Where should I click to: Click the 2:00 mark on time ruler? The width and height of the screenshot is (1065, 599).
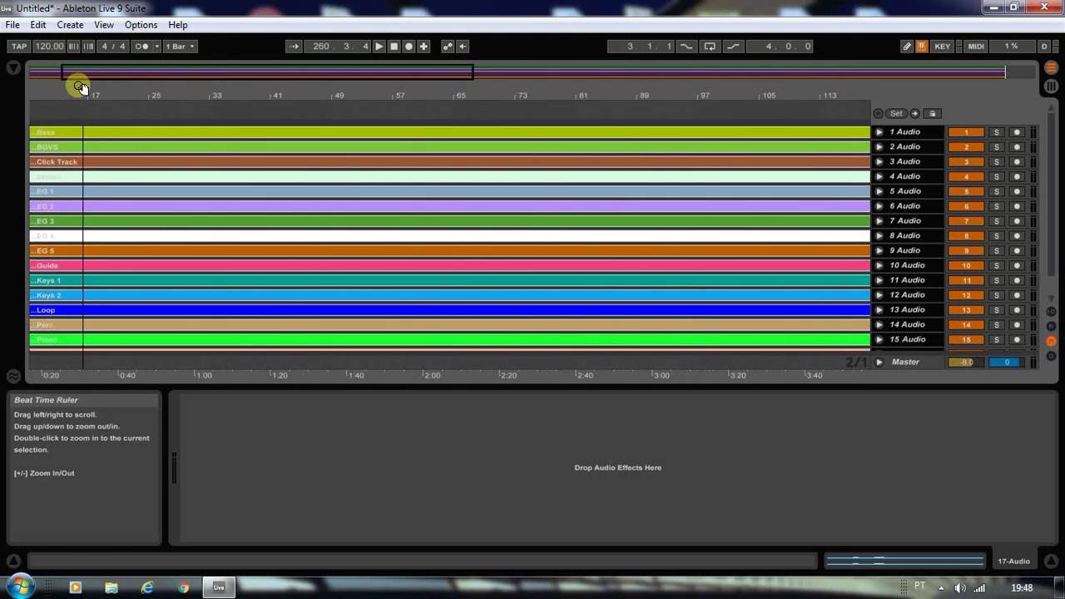[x=432, y=375]
